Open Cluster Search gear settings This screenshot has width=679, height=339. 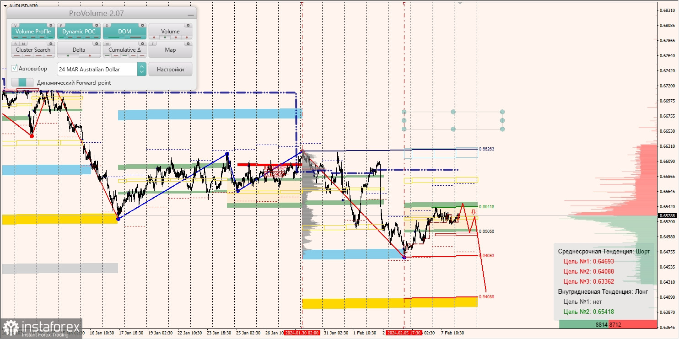coord(51,43)
